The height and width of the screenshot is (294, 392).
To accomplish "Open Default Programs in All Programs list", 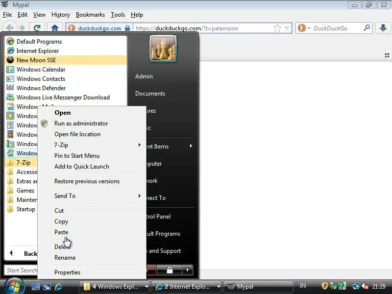I will click(x=66, y=42).
